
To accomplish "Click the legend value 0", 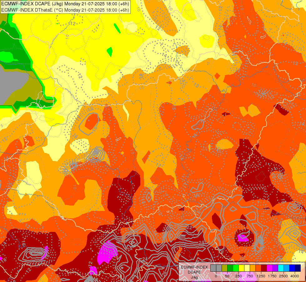I will pyautogui.click(x=216, y=276).
